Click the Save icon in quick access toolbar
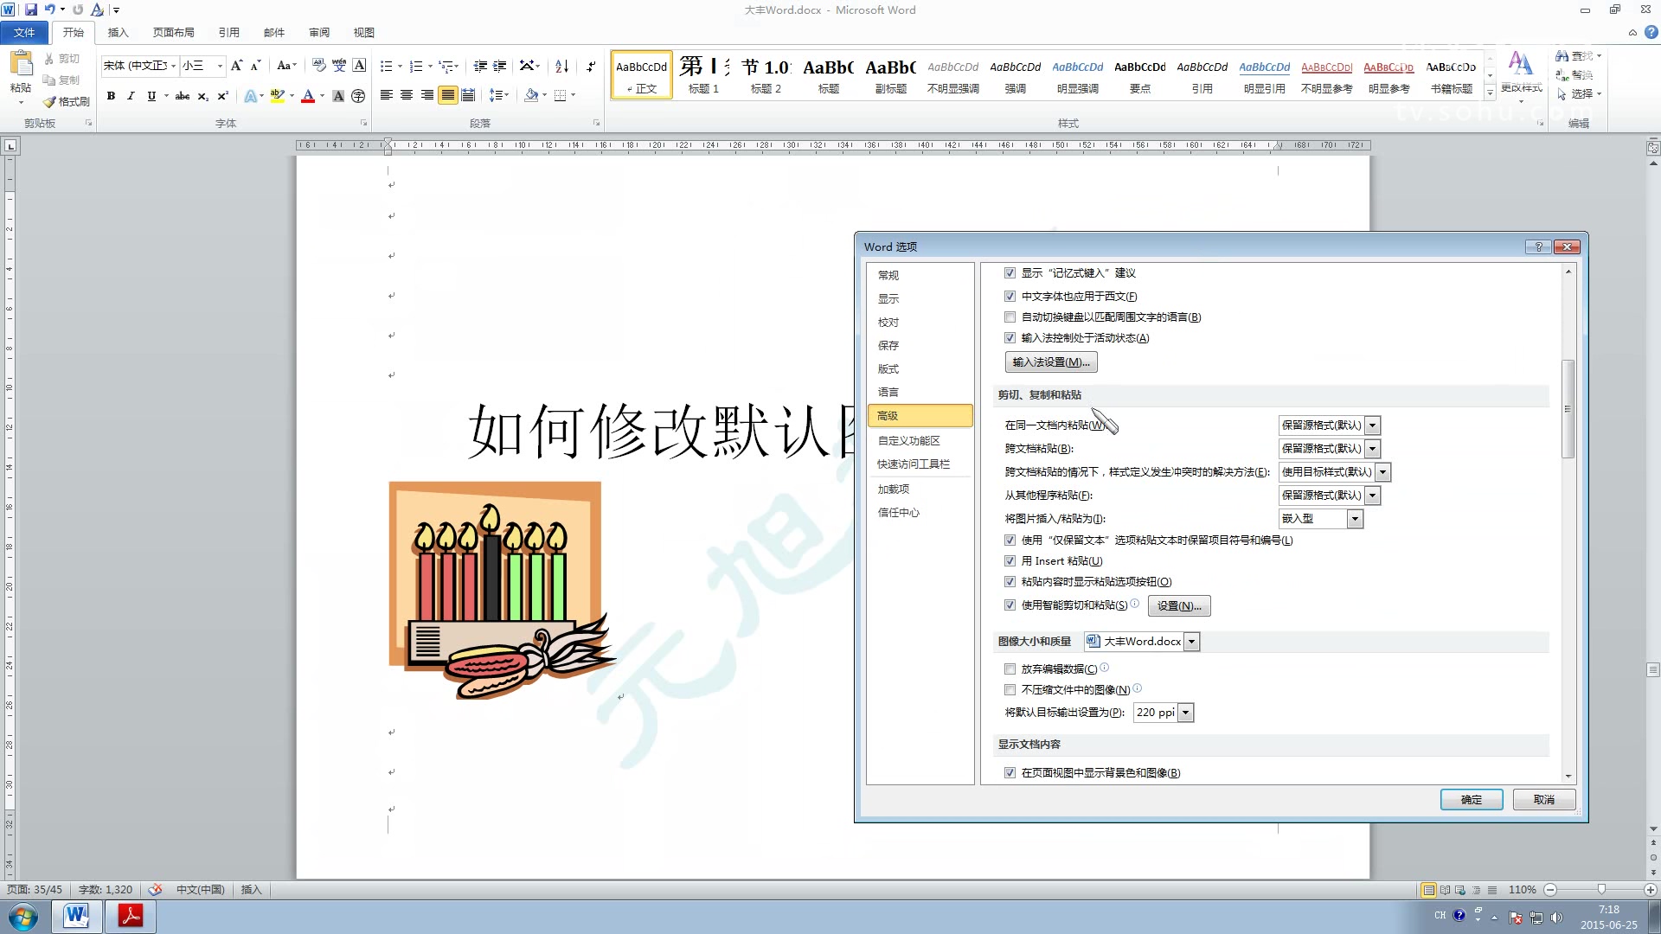 tap(31, 10)
